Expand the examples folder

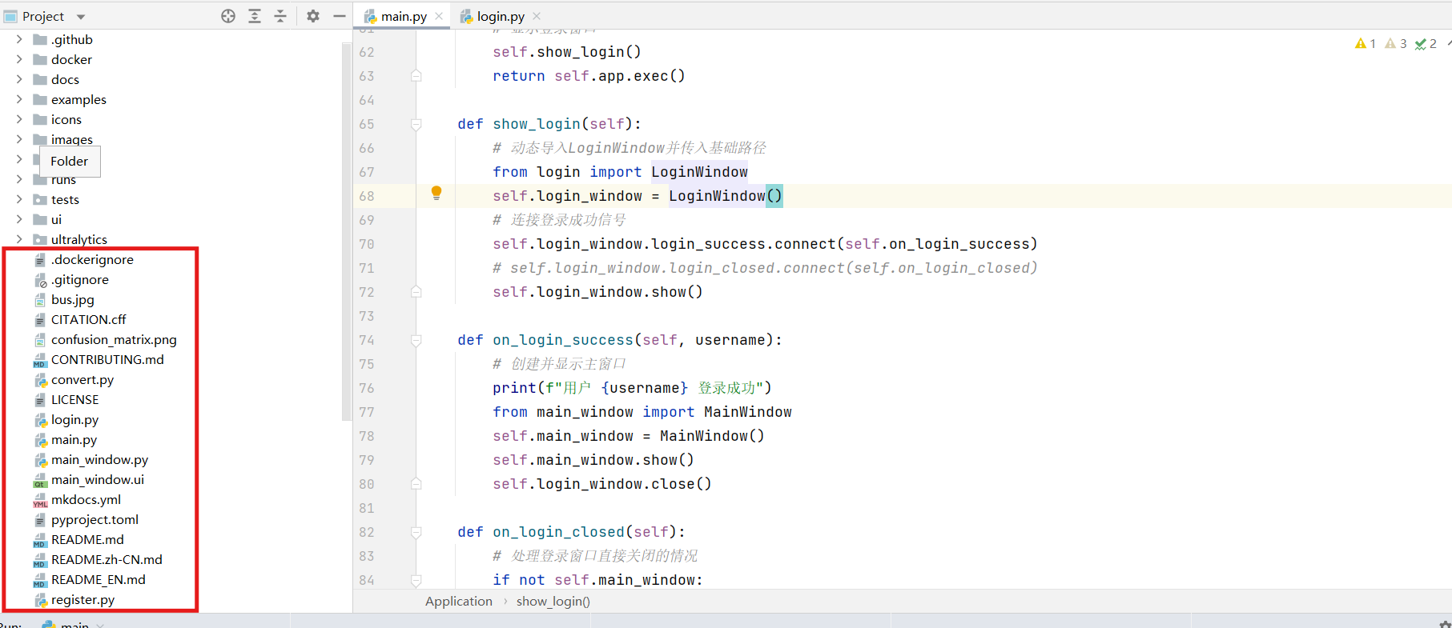click(x=19, y=99)
